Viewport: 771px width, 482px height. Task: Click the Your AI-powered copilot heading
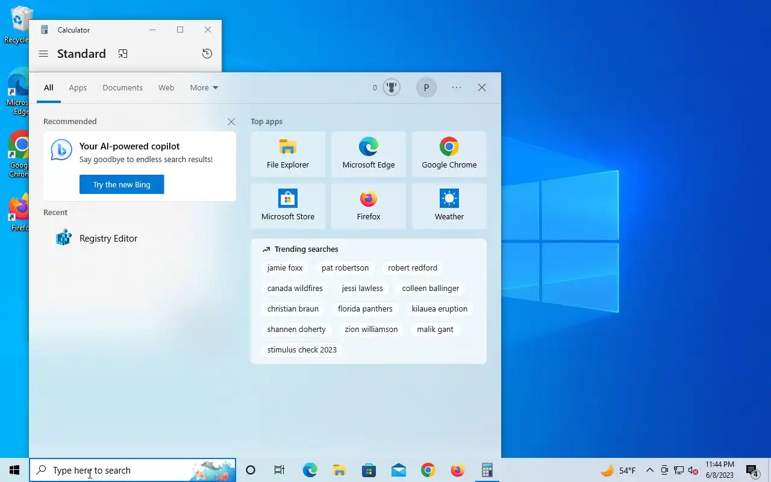tap(130, 146)
